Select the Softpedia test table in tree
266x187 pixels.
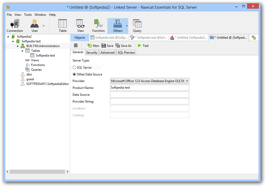[45, 55]
